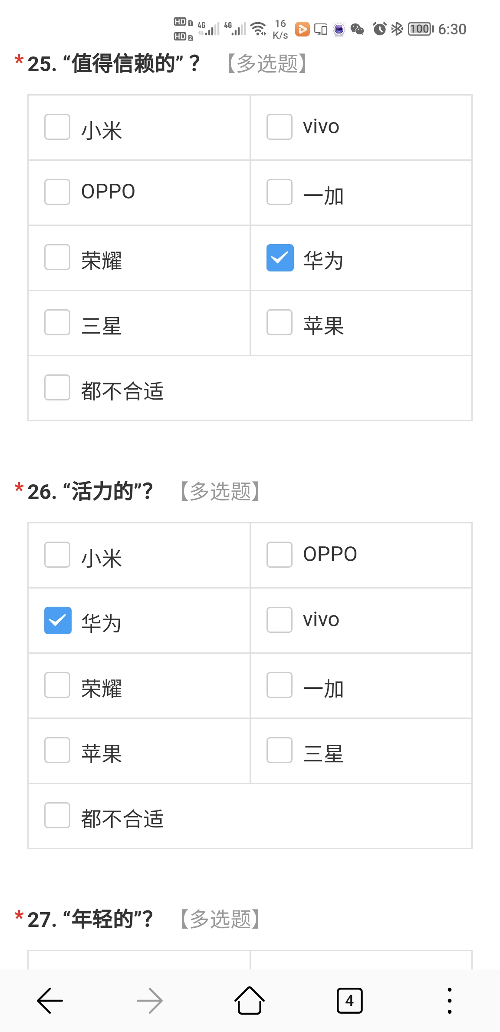Tap the question 27 年轻的 heading

tap(90, 919)
